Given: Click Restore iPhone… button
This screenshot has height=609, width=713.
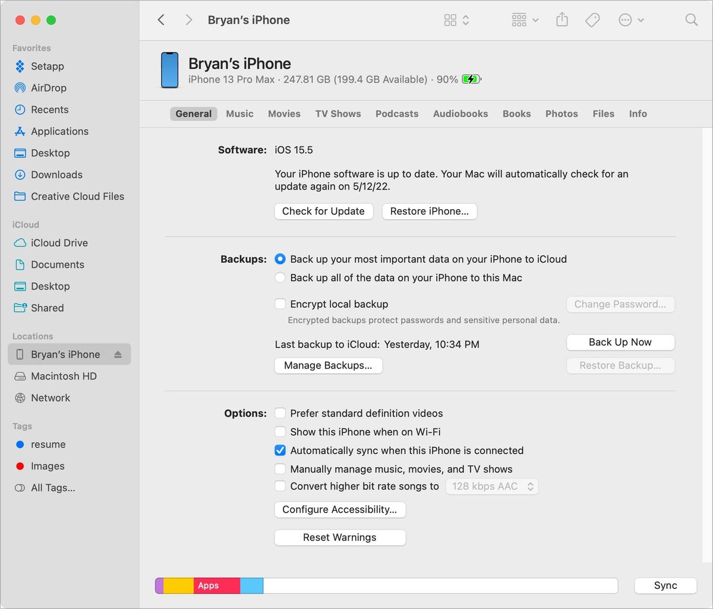Looking at the screenshot, I should [430, 211].
